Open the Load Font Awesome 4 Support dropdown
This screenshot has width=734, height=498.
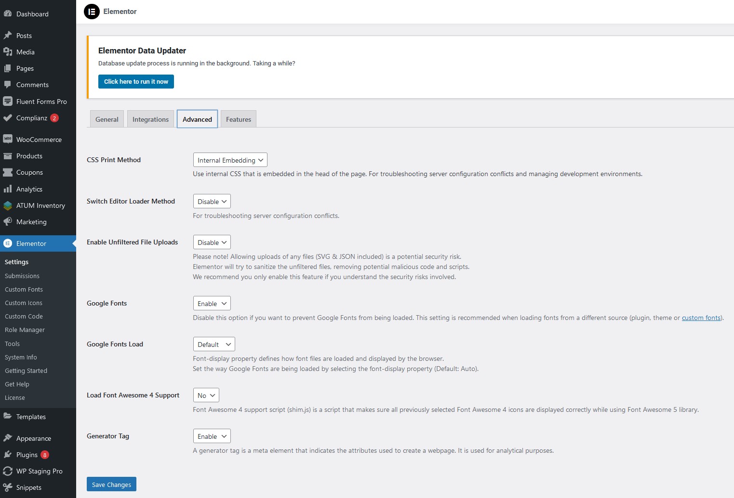206,395
